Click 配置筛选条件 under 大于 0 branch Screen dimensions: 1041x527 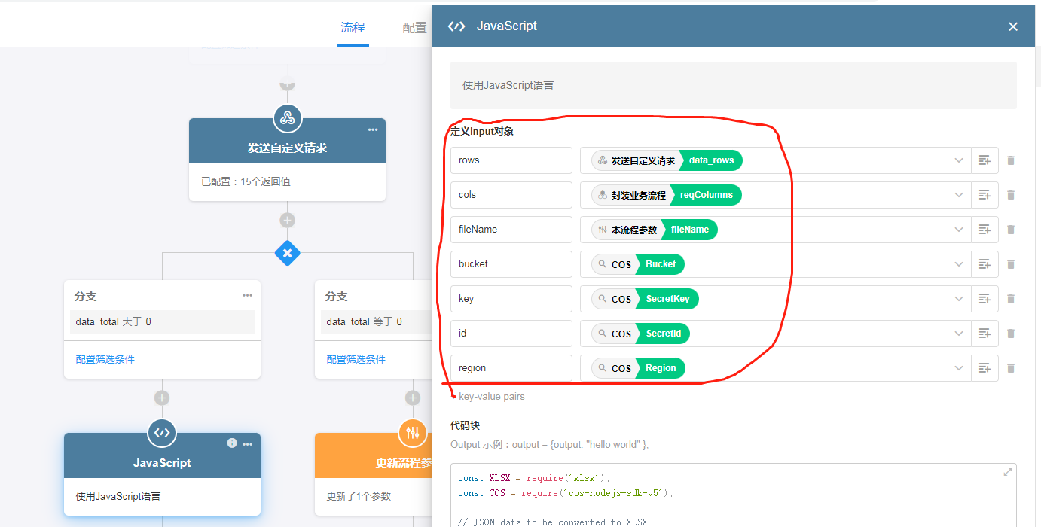[105, 359]
